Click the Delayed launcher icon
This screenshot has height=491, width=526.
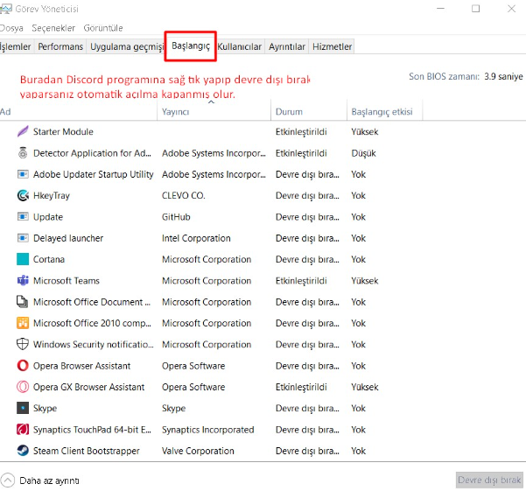pos(23,238)
